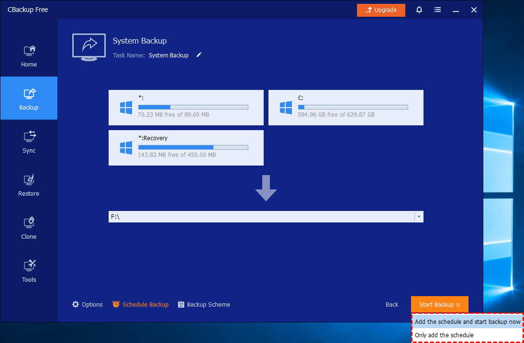Select the Recovery partition tile
The width and height of the screenshot is (524, 343).
pos(186,148)
